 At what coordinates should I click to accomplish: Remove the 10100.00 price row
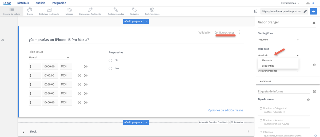pos(79,75)
